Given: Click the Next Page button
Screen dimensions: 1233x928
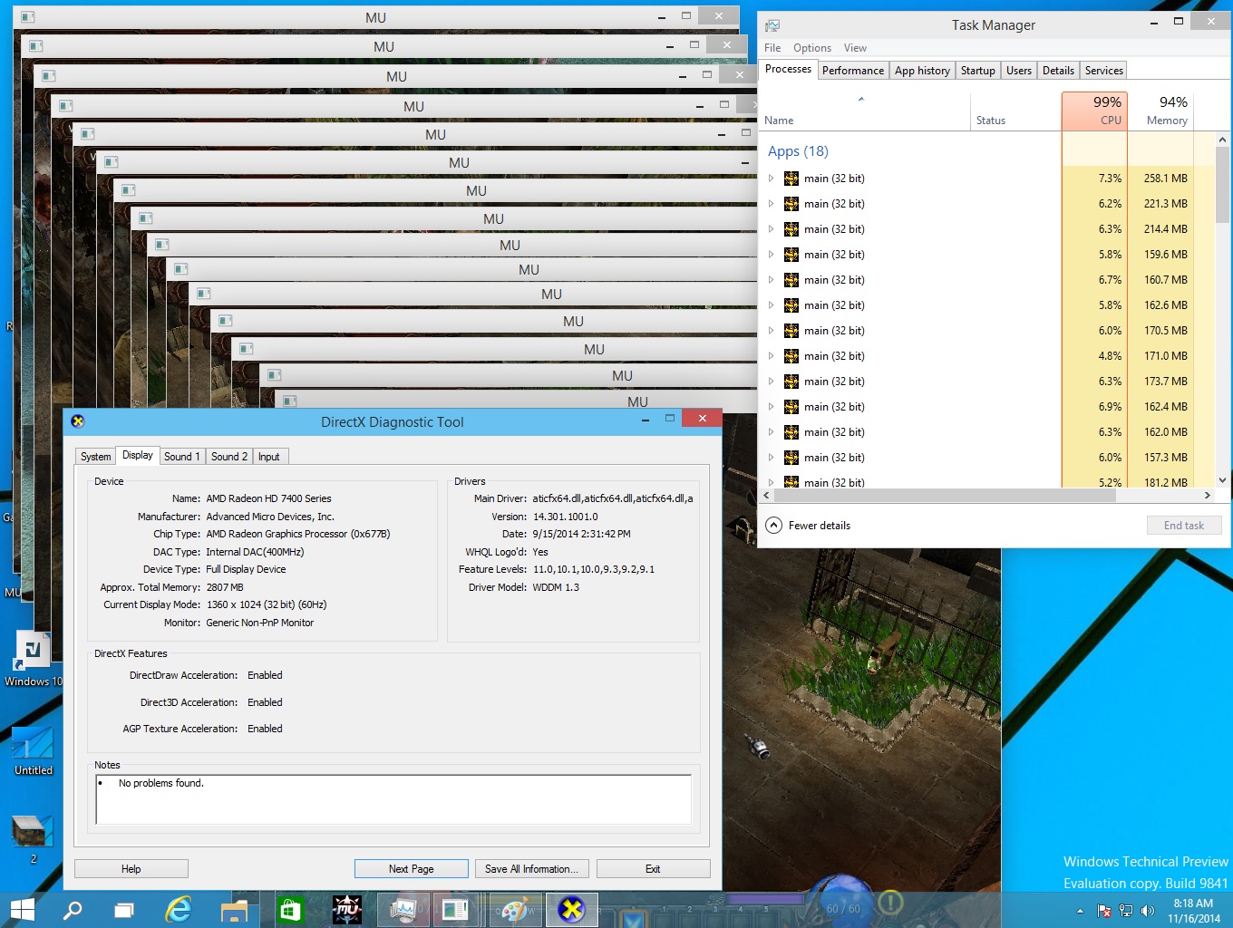Looking at the screenshot, I should (x=412, y=869).
